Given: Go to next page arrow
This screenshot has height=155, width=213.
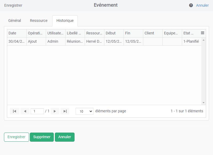Looking at the screenshot, I should pos(55,111).
